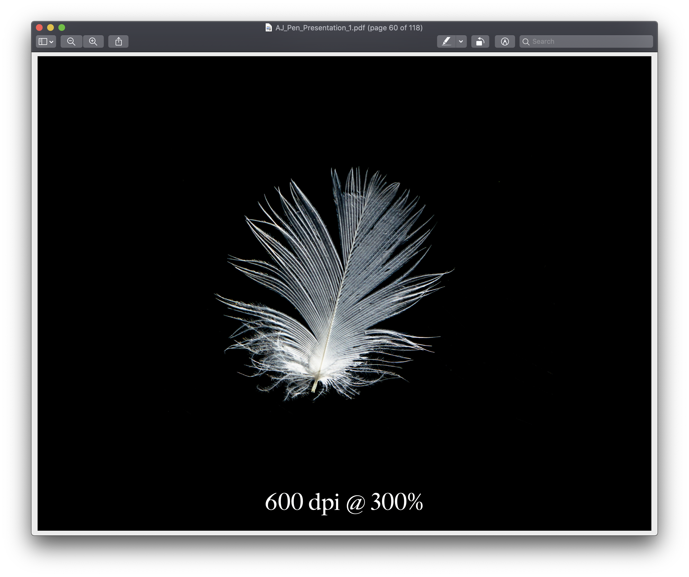This screenshot has width=689, height=577.
Task: Click the PDF document proxy icon
Action: (268, 28)
